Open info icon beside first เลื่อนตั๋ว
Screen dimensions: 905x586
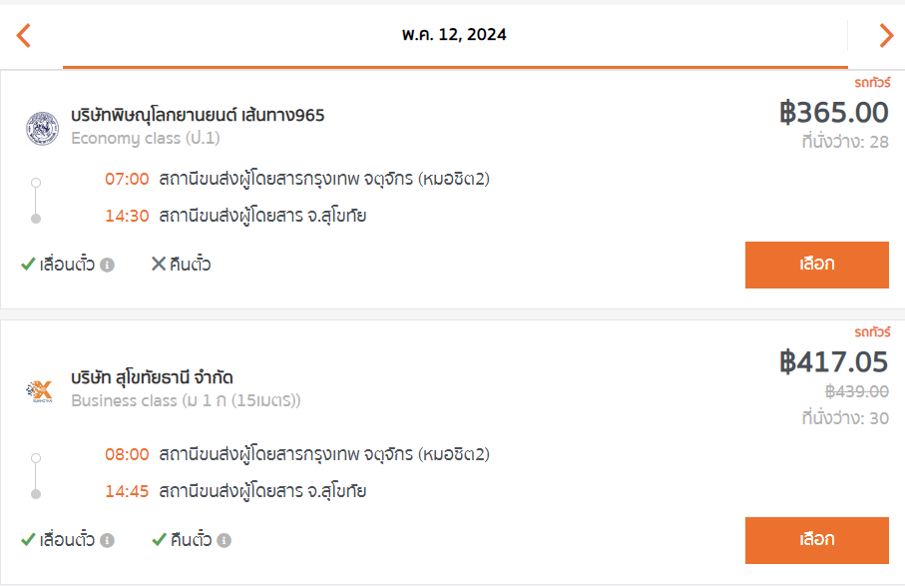pos(107,265)
